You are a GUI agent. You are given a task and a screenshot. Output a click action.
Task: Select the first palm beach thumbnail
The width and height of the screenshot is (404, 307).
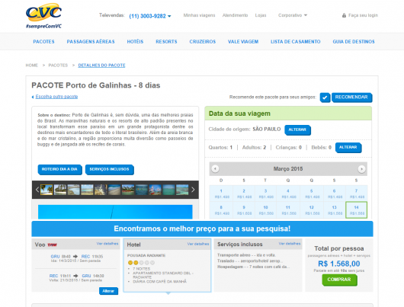coord(46,190)
